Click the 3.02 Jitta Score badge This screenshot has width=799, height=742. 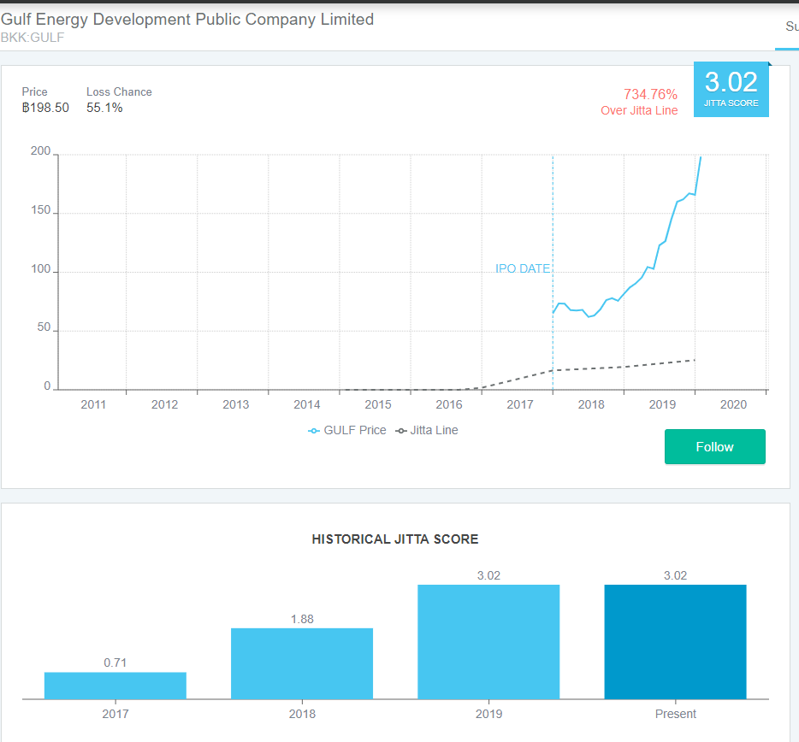731,89
